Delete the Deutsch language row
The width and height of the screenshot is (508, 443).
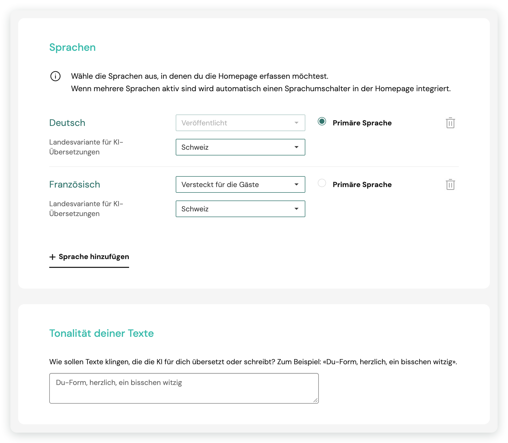450,123
